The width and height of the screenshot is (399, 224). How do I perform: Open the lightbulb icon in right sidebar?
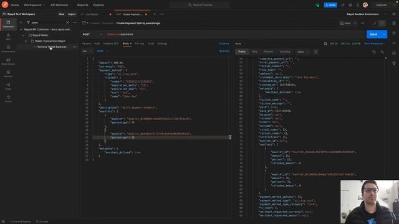tap(394, 63)
